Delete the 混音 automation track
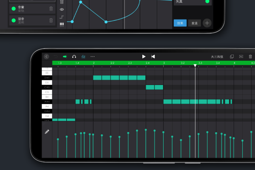The width and height of the screenshot is (255, 170). point(51,20)
